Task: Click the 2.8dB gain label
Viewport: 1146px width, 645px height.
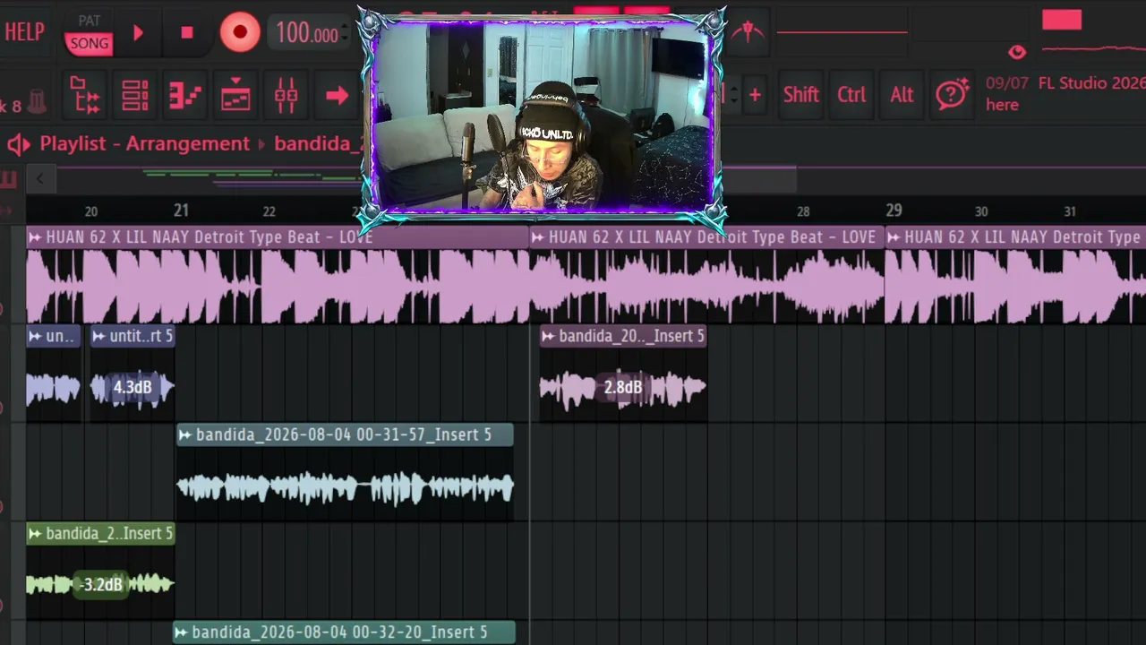Action: coord(622,388)
